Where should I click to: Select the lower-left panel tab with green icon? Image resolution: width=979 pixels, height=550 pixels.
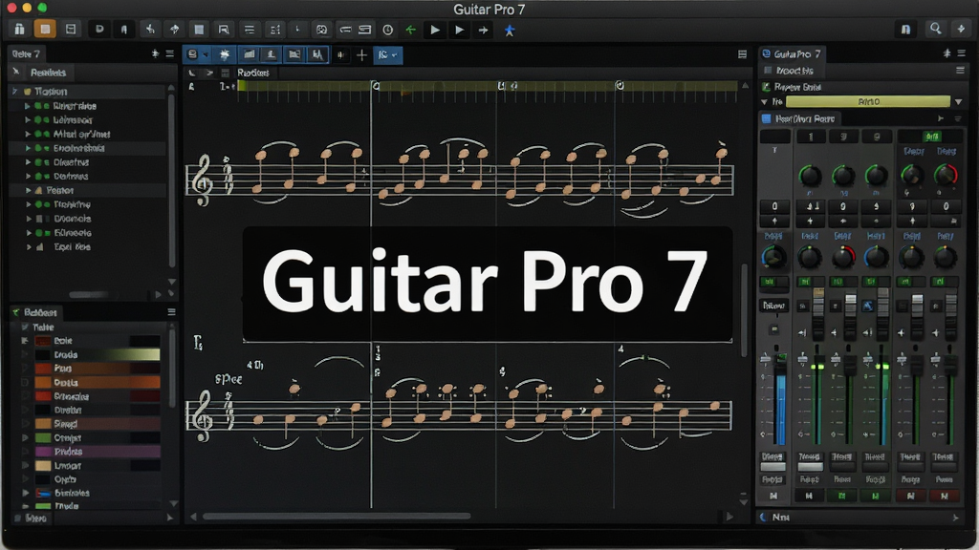[x=35, y=312]
